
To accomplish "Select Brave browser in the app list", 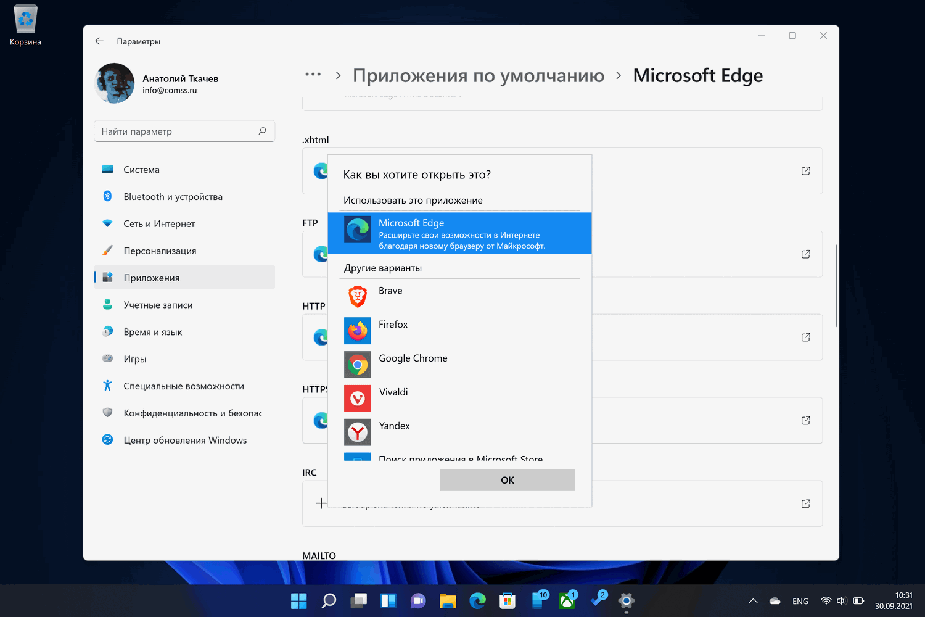I will [459, 296].
